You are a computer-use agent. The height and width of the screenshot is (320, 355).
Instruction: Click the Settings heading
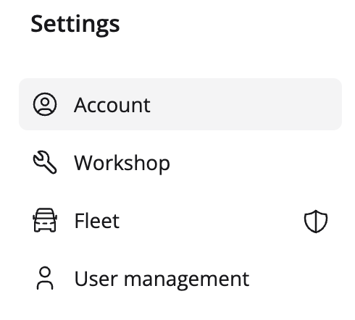tap(75, 25)
